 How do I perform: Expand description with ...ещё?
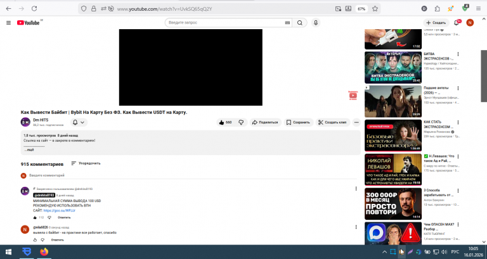pos(29,150)
